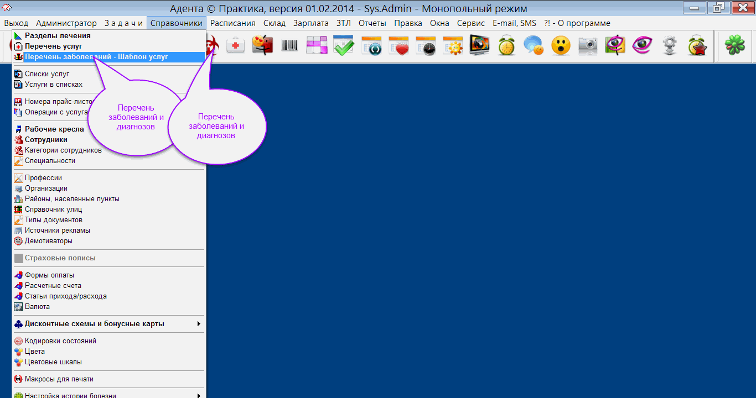Click the TV monitor toolbar icon

(479, 45)
